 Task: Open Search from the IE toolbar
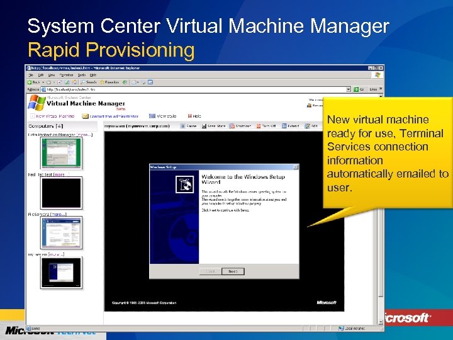[89, 82]
